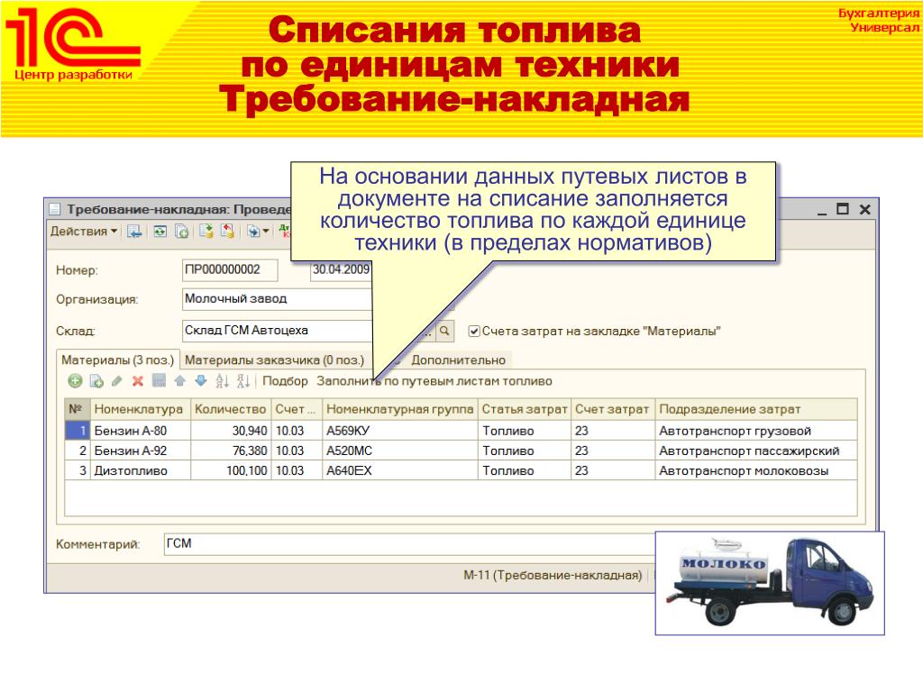Viewport: 923px width, 692px height.
Task: Click the Счет затрат column header
Action: pos(612,409)
